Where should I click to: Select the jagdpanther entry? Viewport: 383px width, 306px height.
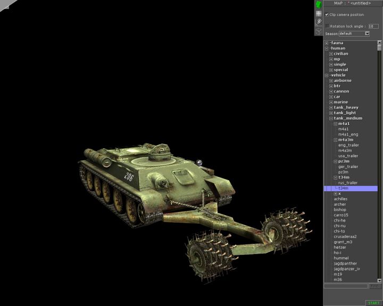(x=345, y=263)
